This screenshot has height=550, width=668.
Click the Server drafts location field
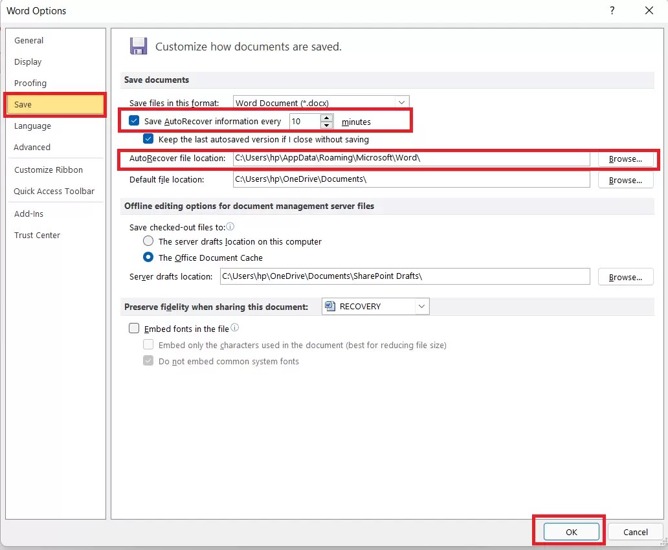coord(405,276)
